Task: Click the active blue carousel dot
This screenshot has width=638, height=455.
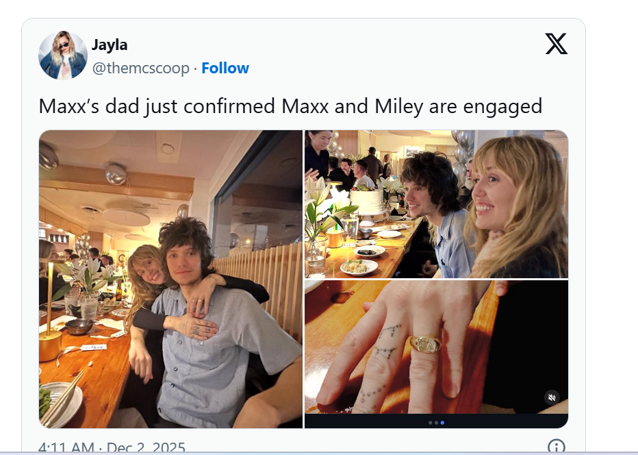Action: [x=441, y=424]
